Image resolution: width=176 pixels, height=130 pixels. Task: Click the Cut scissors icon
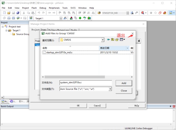[24, 13]
